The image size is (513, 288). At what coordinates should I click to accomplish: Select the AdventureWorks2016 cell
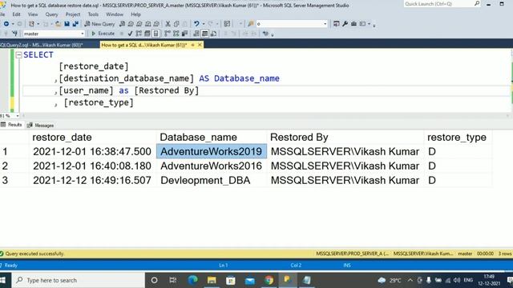[212, 166]
